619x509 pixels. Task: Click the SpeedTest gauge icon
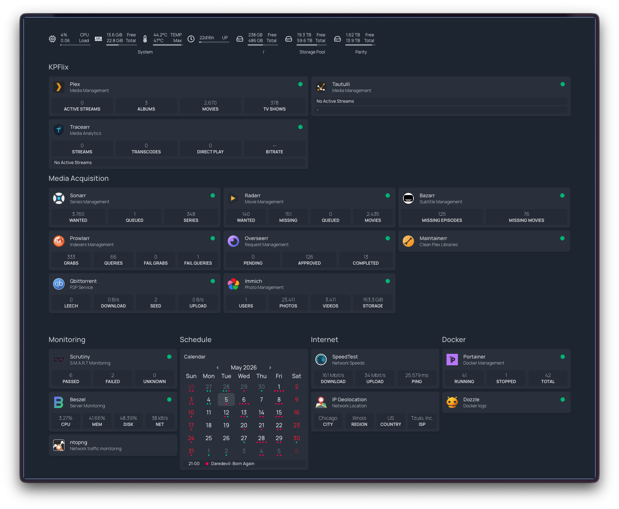pyautogui.click(x=321, y=360)
